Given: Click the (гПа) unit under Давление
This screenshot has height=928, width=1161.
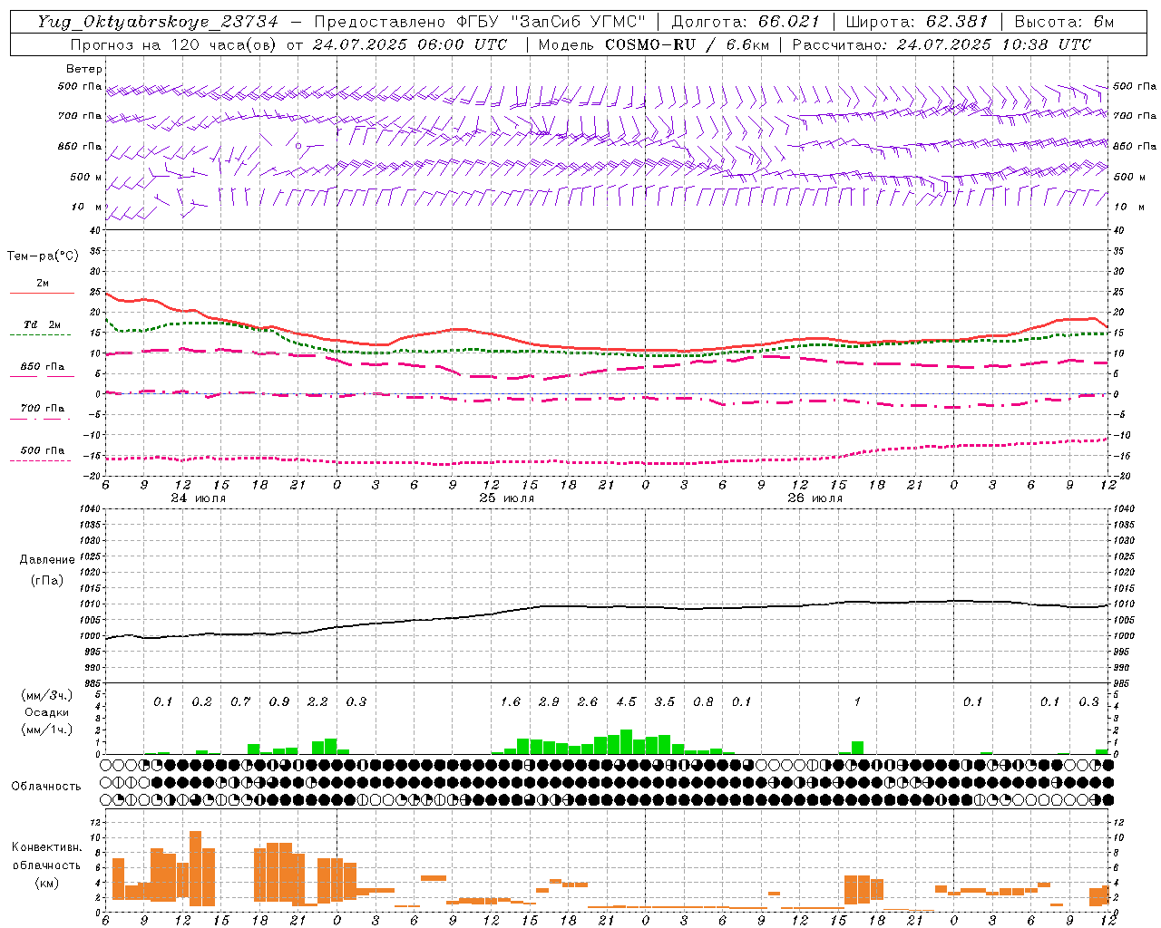Looking at the screenshot, I should [47, 580].
